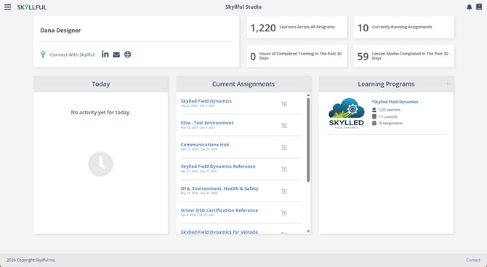Open the hamburger navigation menu
487x267 pixels.
(8, 7)
